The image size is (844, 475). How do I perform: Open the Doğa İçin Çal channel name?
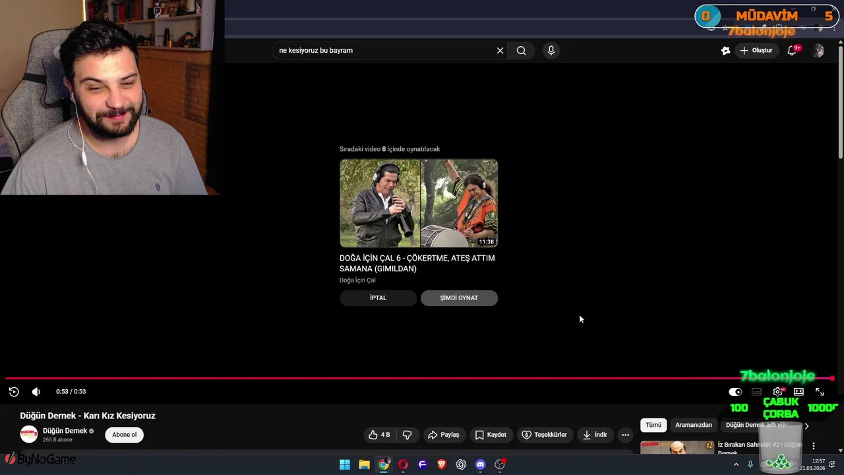pyautogui.click(x=357, y=280)
